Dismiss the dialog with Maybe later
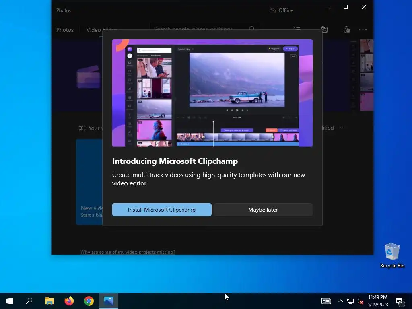The image size is (412, 309). [263, 210]
